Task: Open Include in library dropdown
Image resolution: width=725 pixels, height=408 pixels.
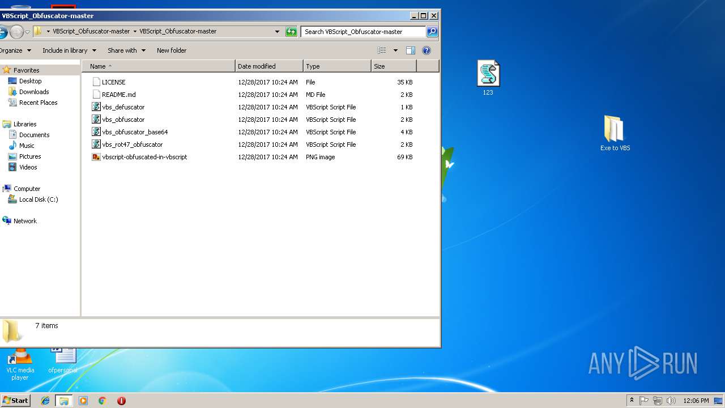Action: click(x=69, y=50)
